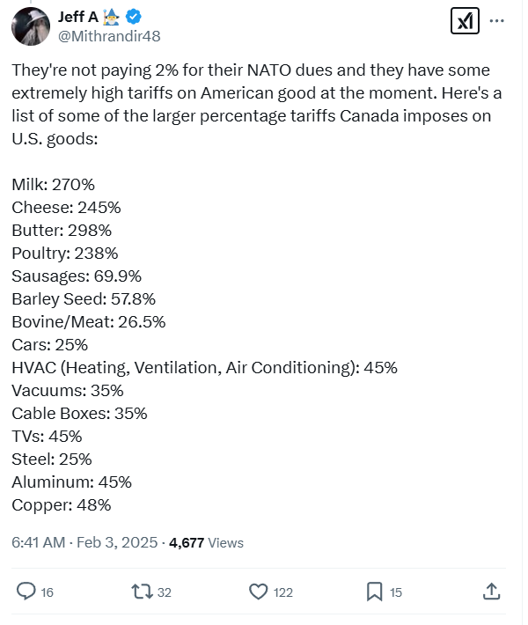
Task: Open the three-dot more options menu
Action: (x=497, y=20)
